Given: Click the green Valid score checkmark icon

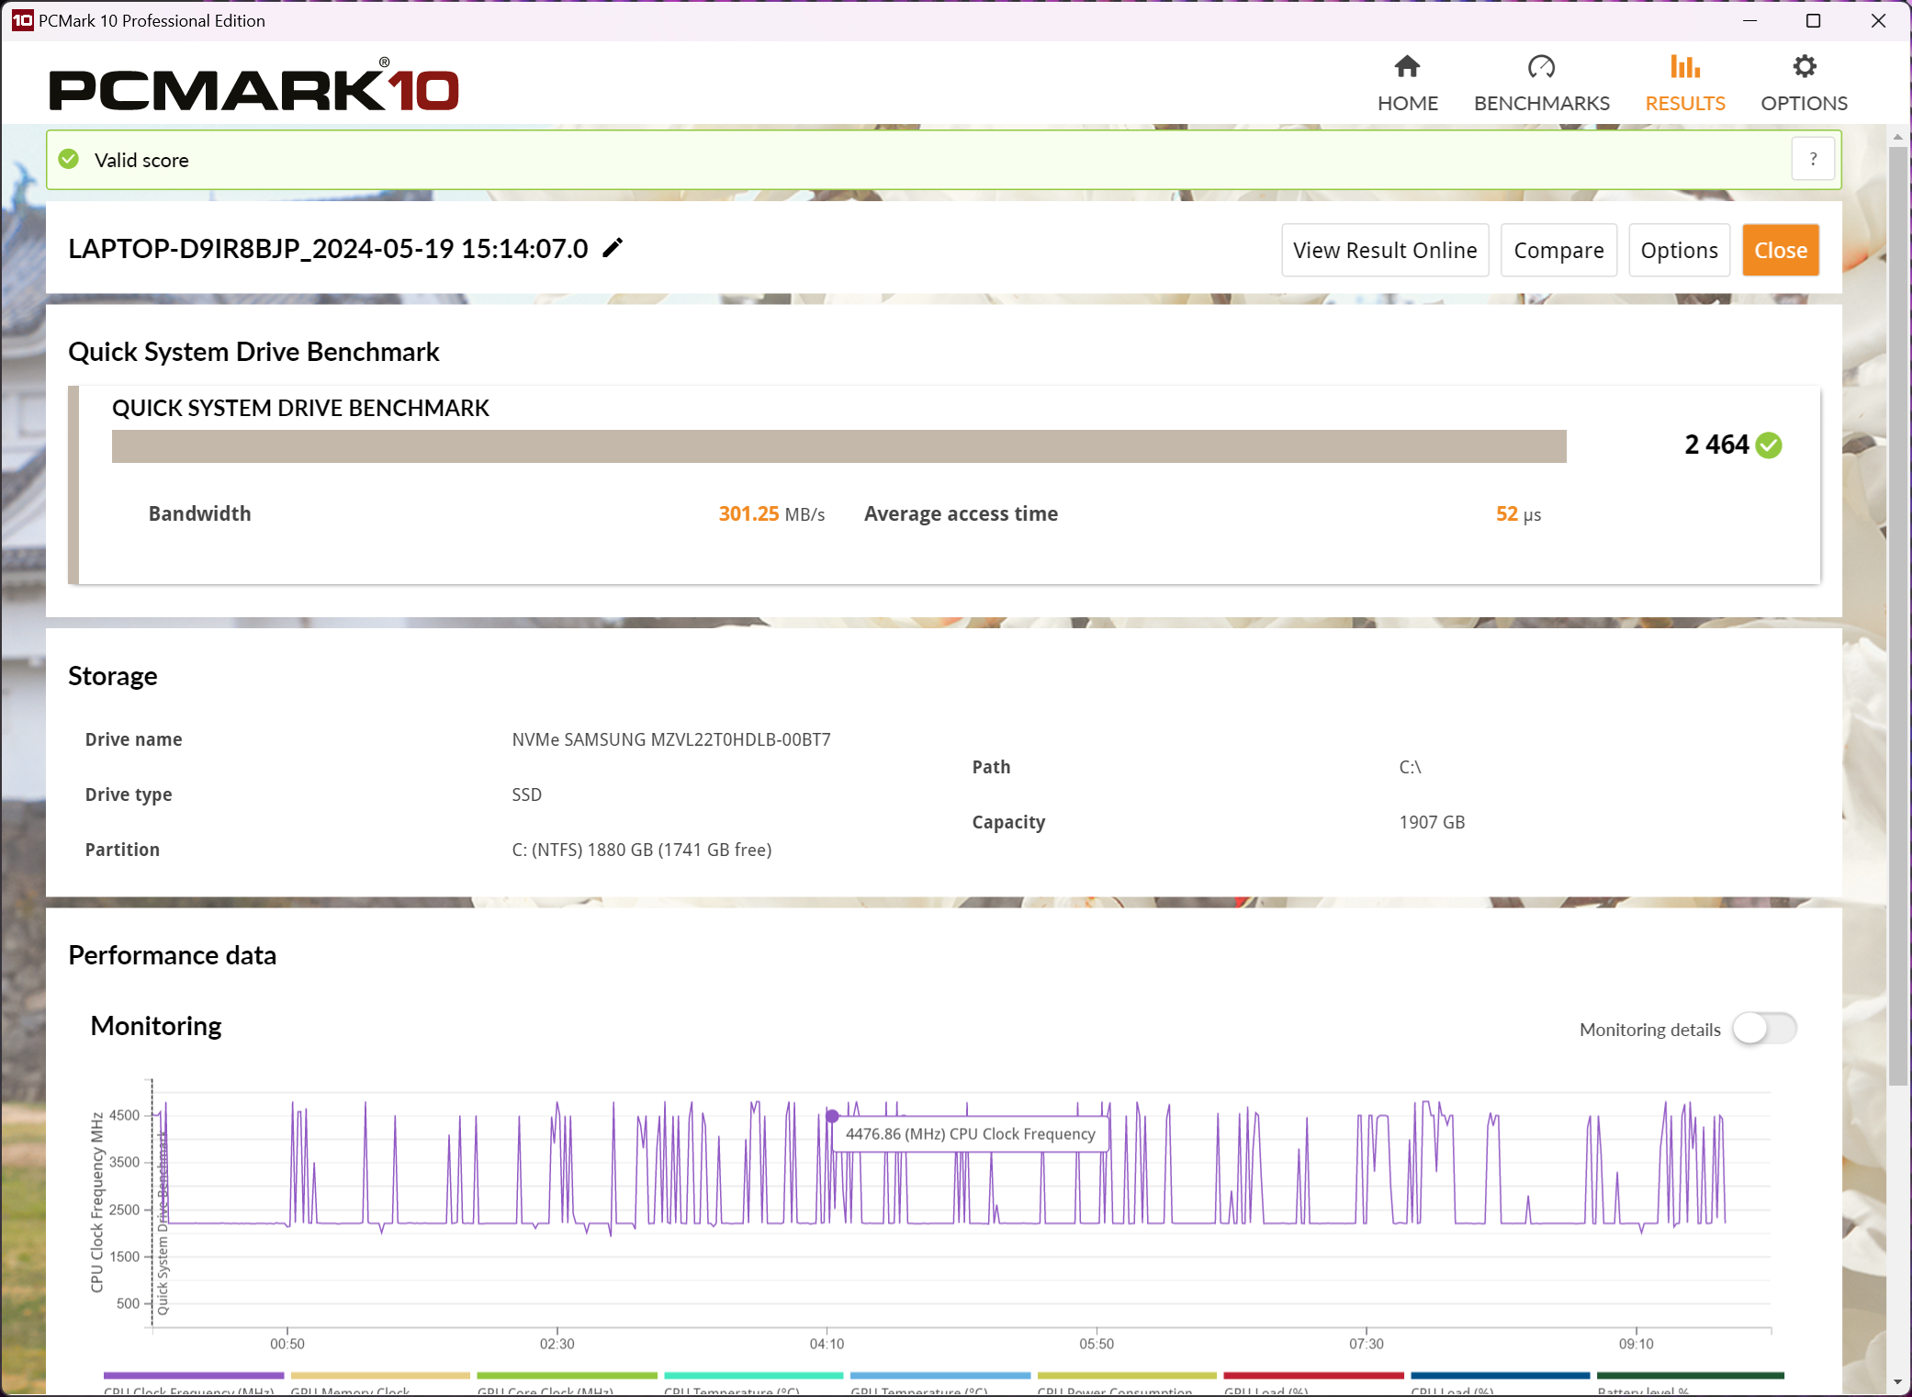Looking at the screenshot, I should point(69,160).
